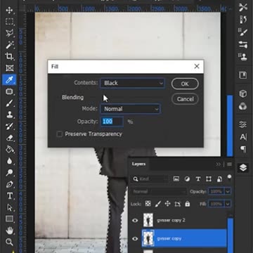This screenshot has width=253, height=253.
Task: Open the Paragraph panel icon
Action: 243,149
